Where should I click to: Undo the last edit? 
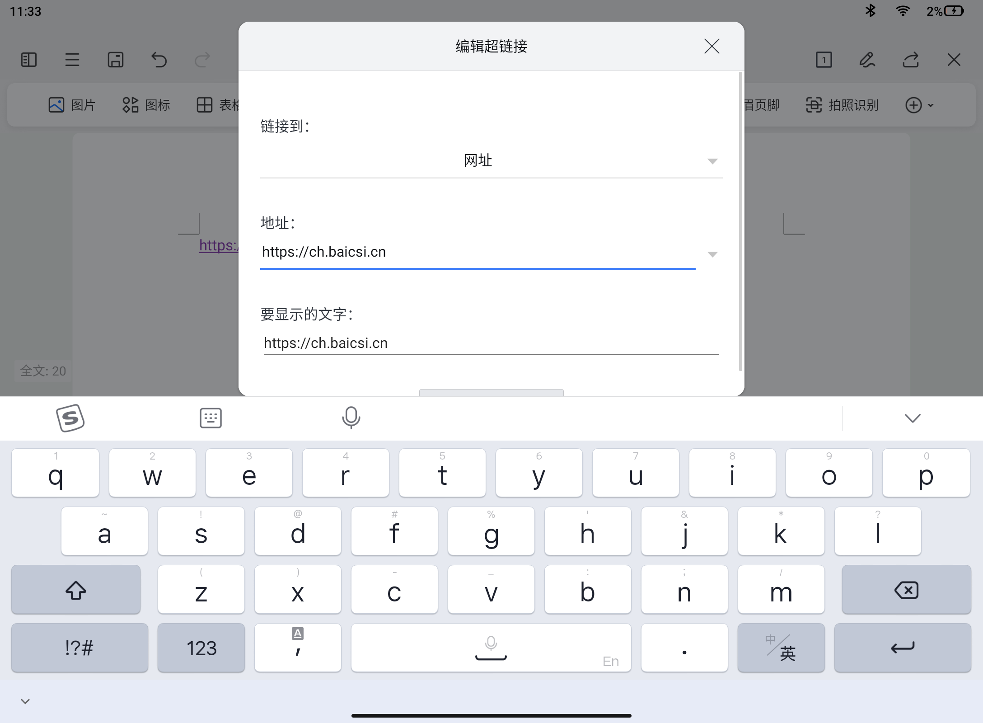[x=159, y=59]
